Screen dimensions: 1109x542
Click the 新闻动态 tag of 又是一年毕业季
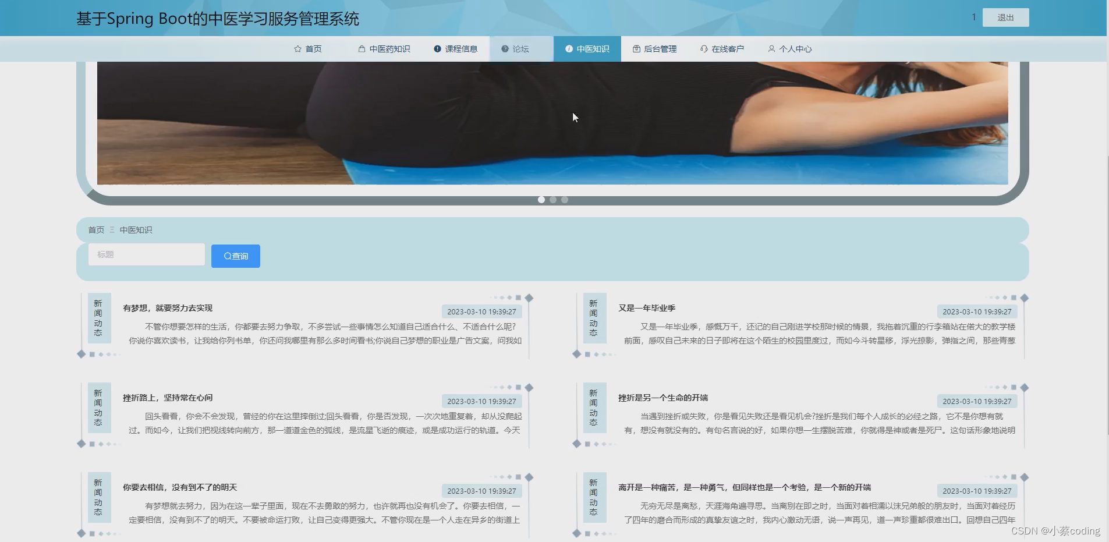(594, 318)
